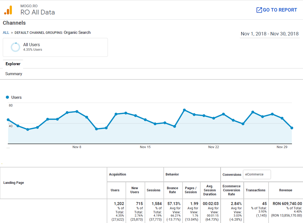Click the GO TO REPORT link
This screenshot has height=223, width=303.
279,10
